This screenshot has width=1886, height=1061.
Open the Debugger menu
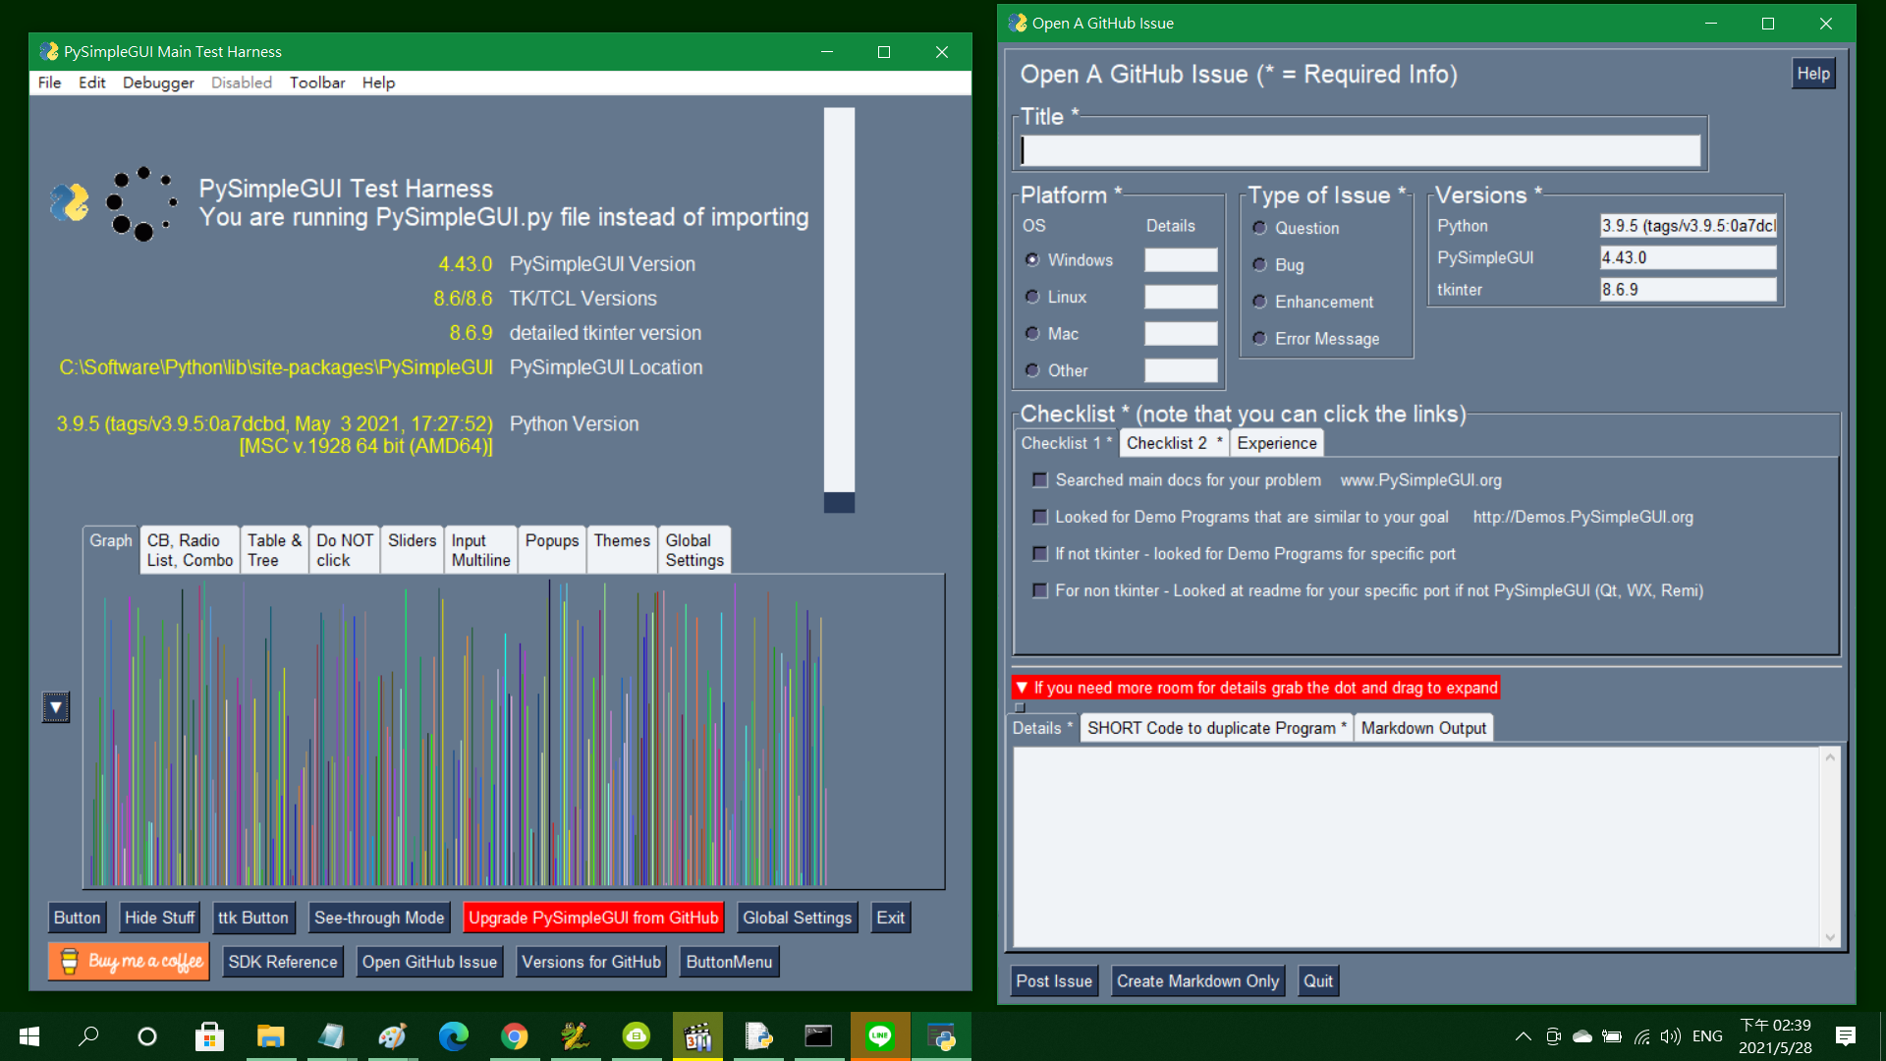coord(158,83)
